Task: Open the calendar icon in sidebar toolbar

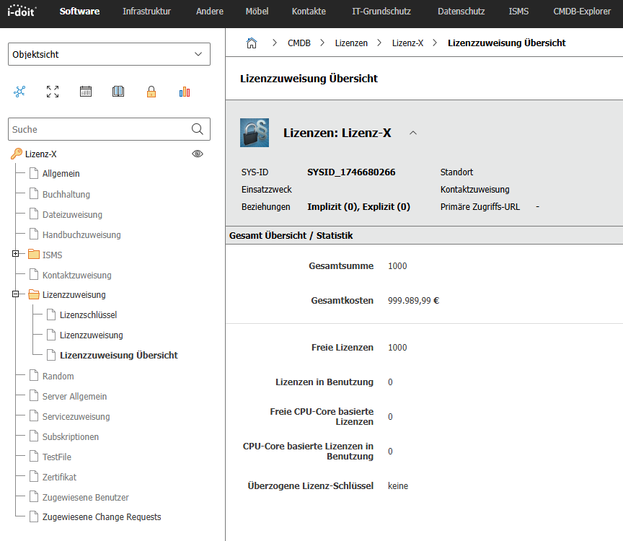Action: click(86, 92)
